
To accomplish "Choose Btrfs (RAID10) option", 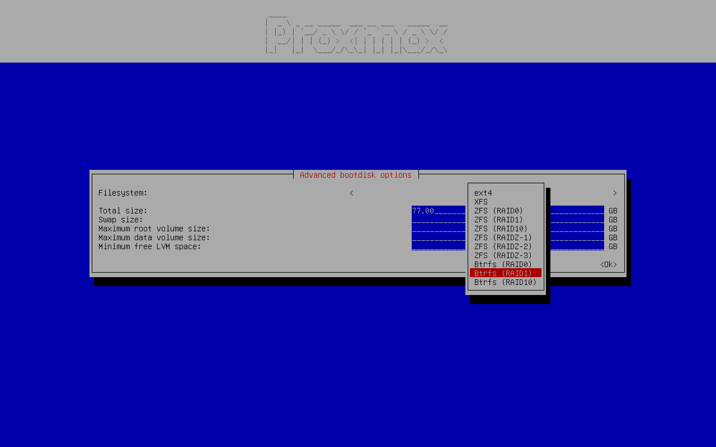I will (x=506, y=282).
